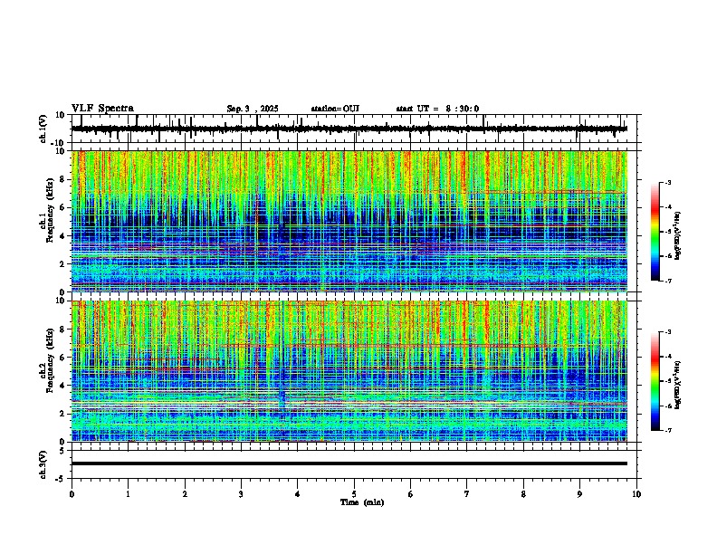The height and width of the screenshot is (554, 717).
Task: Click the ch.2 color scale log(PSD) unit label
Action: 678,385
